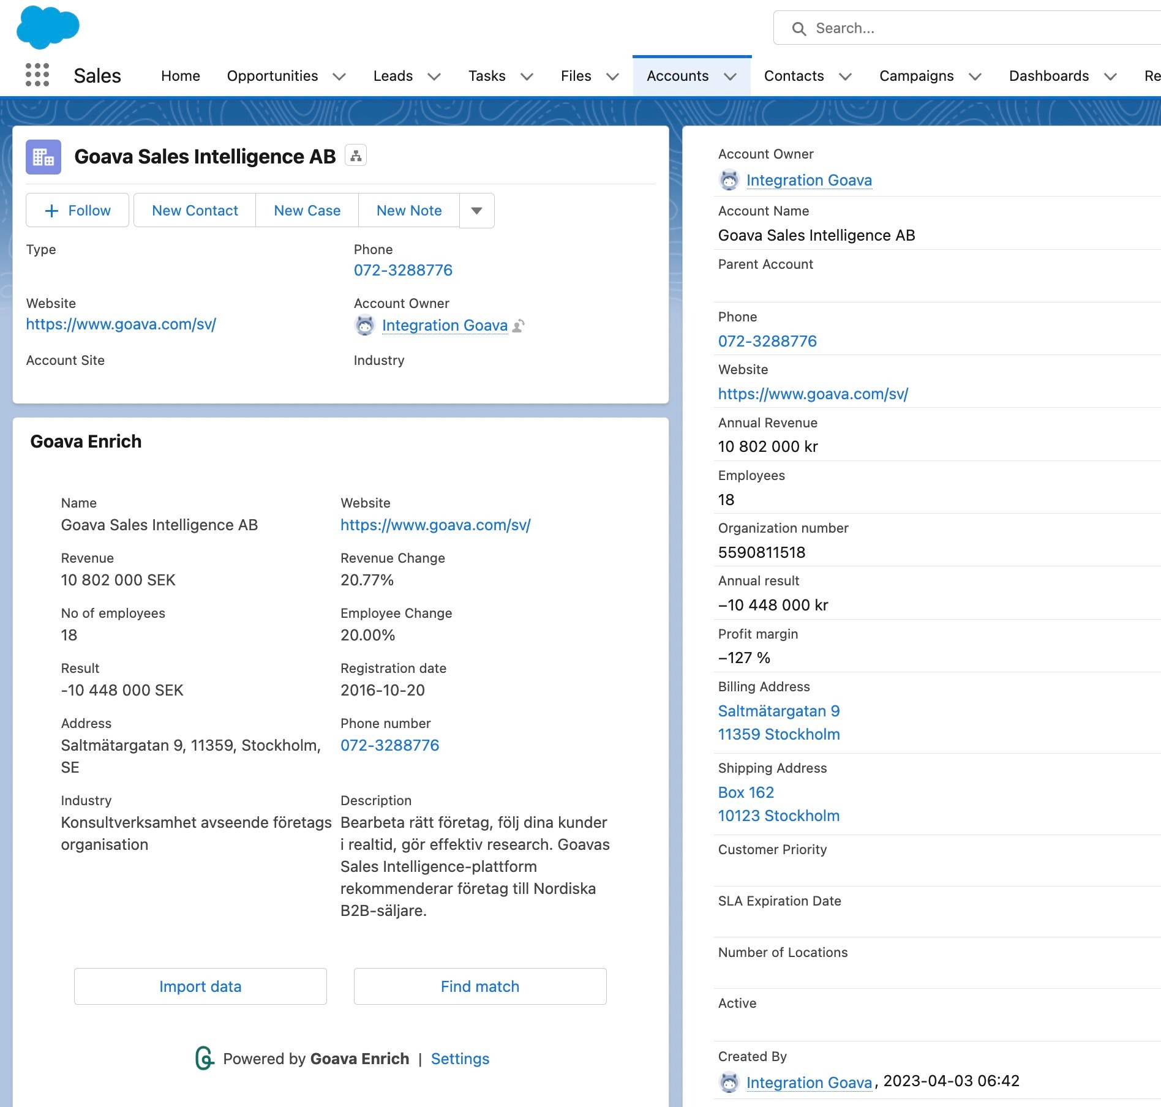Click Employee Change value 20.00%

tap(367, 635)
